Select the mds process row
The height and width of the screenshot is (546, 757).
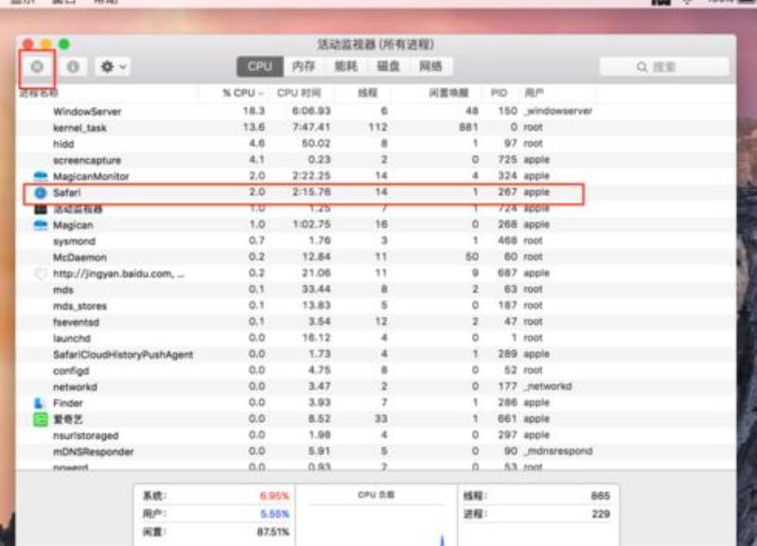[x=376, y=290]
